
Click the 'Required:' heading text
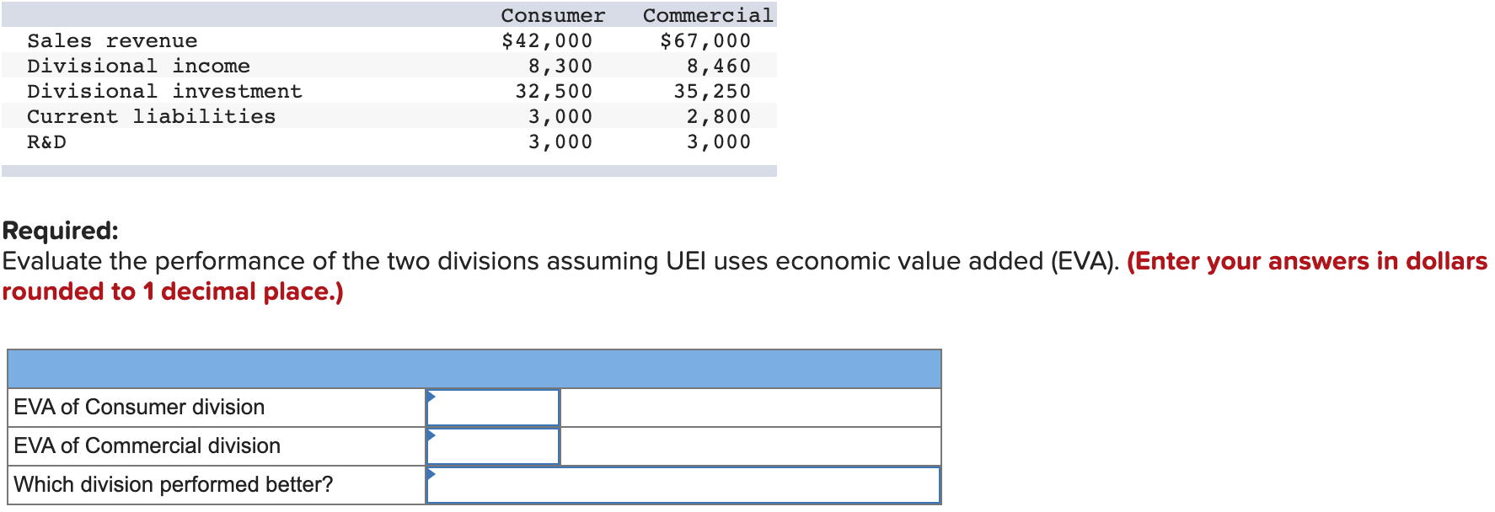click(x=59, y=228)
